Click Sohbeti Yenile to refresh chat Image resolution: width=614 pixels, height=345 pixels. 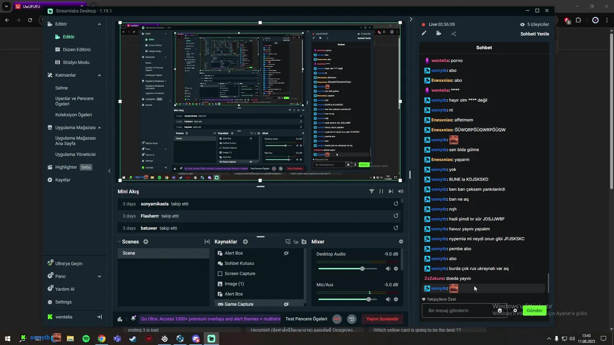pyautogui.click(x=535, y=34)
